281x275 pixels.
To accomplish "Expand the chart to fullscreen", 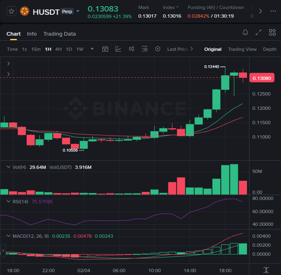I will click(x=258, y=32).
